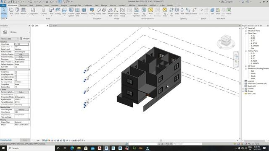Viewport: 269px width, 151px height.
Task: Open the File menu
Action: 3,5
